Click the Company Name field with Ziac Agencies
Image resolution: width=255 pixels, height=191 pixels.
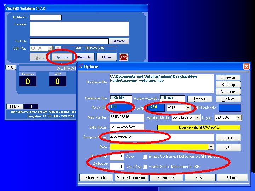point(161,138)
